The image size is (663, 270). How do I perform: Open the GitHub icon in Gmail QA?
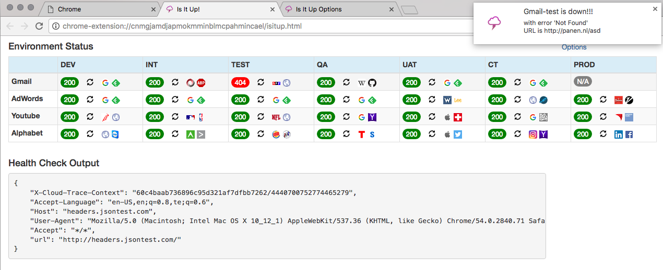[x=372, y=83]
